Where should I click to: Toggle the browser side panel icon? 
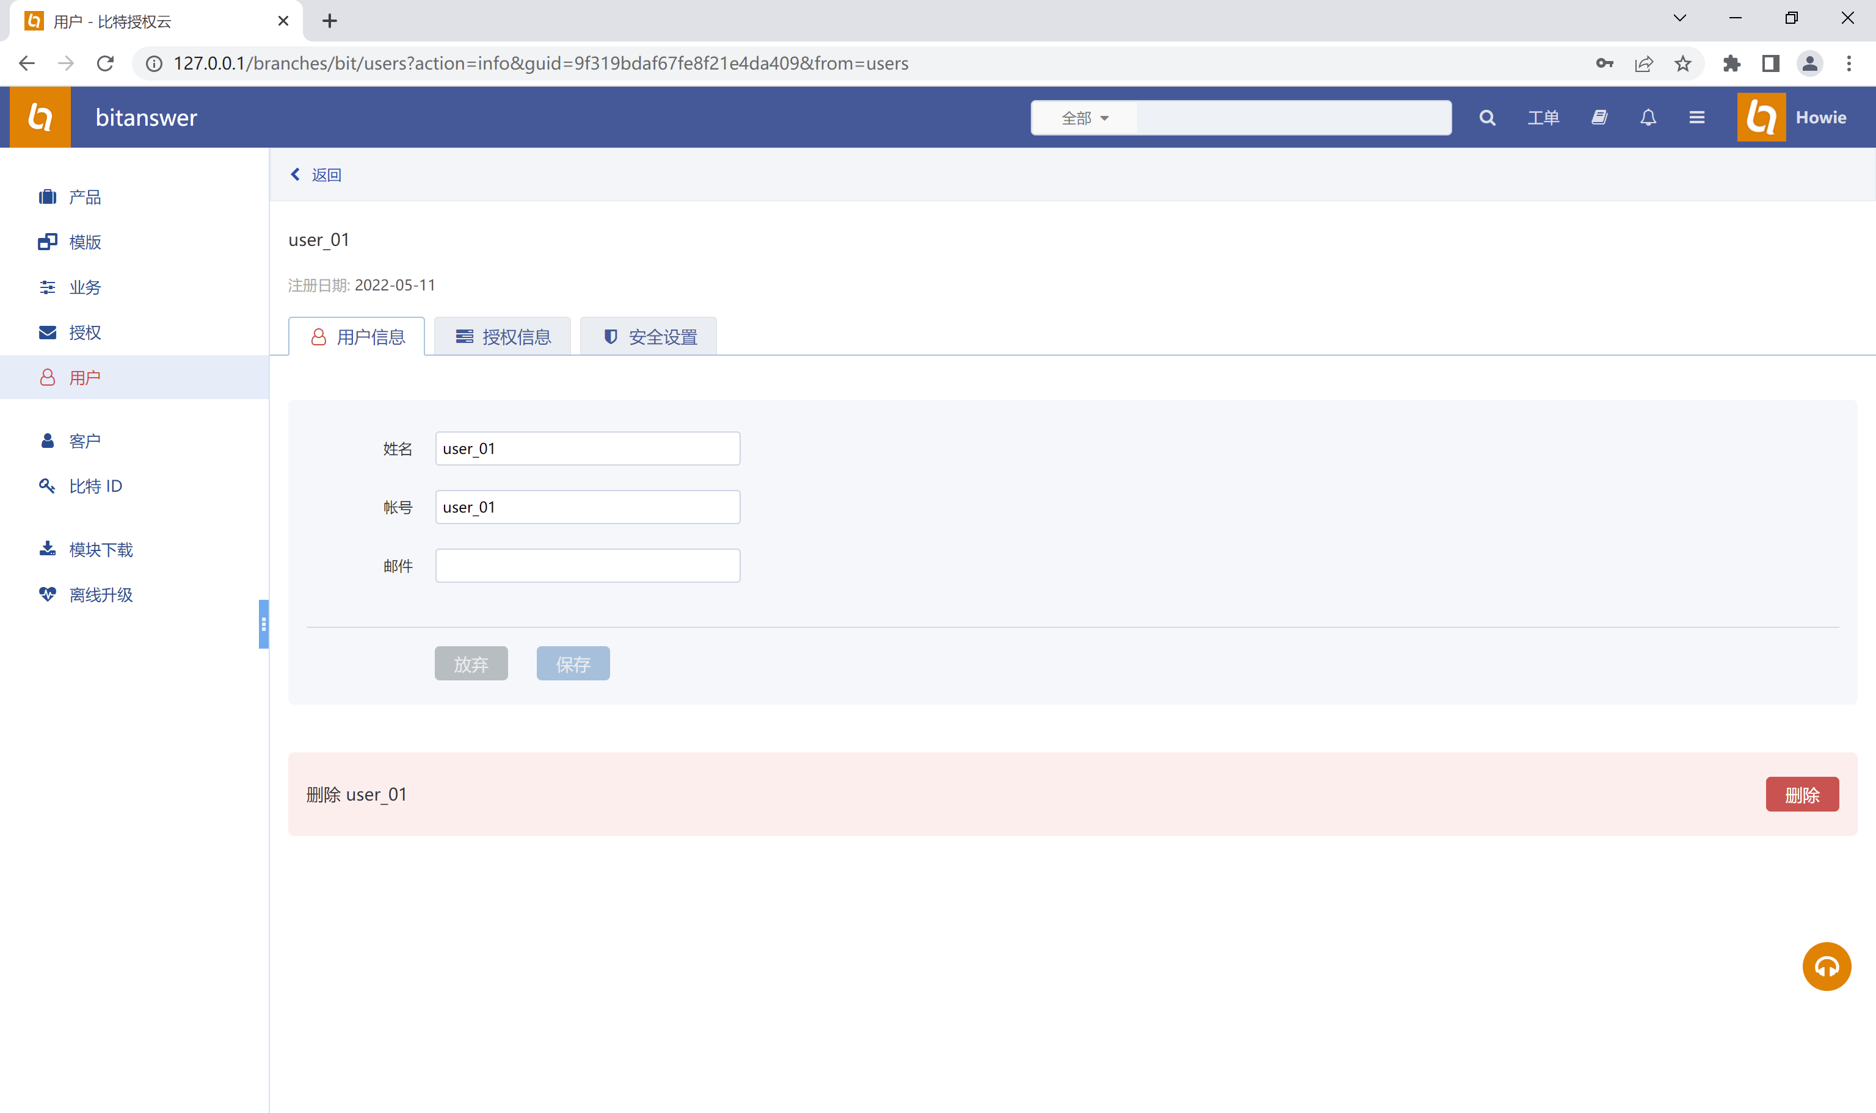tap(1770, 63)
